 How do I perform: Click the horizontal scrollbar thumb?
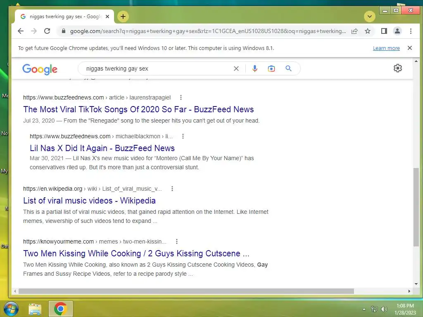tap(186, 291)
